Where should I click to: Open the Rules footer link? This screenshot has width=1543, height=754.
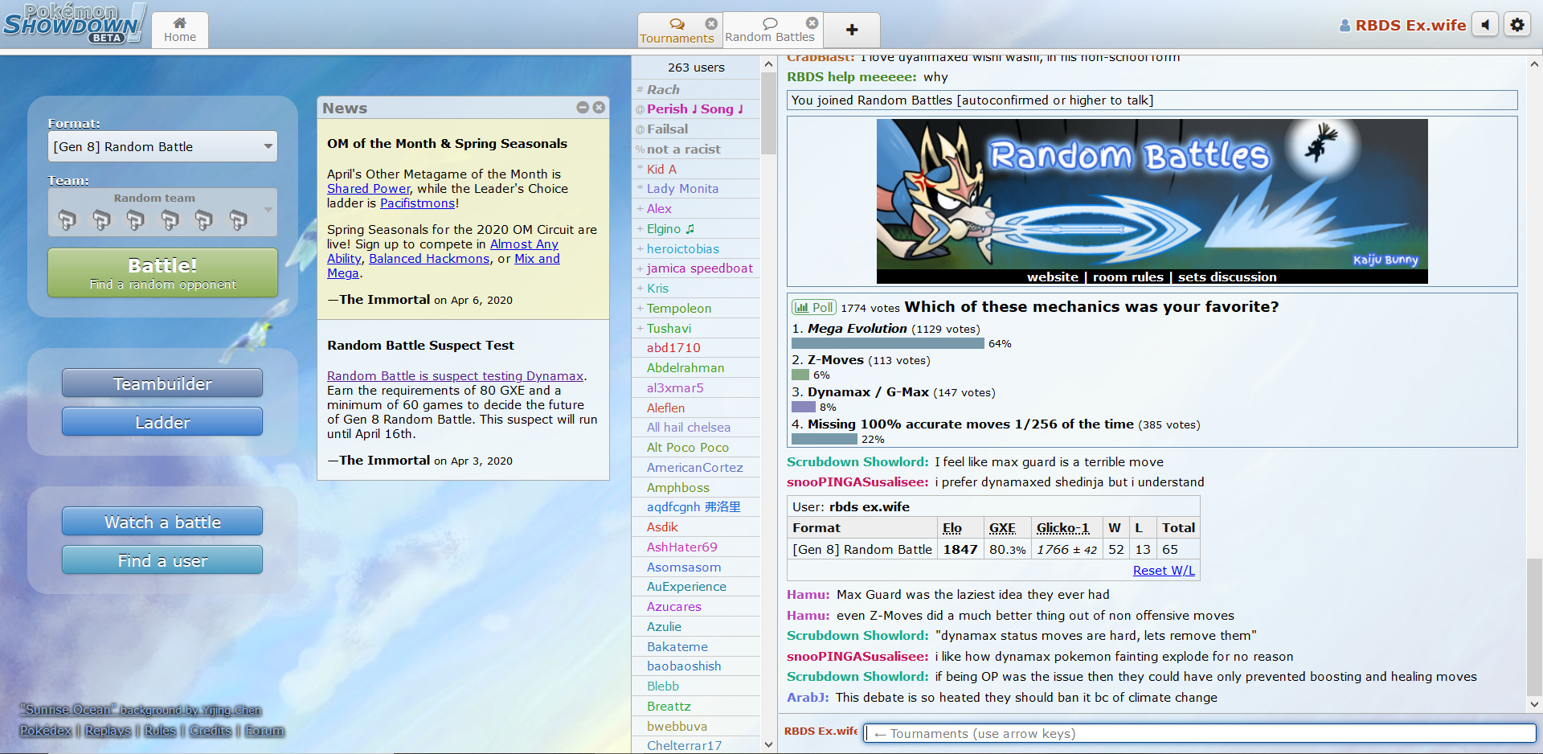click(160, 730)
